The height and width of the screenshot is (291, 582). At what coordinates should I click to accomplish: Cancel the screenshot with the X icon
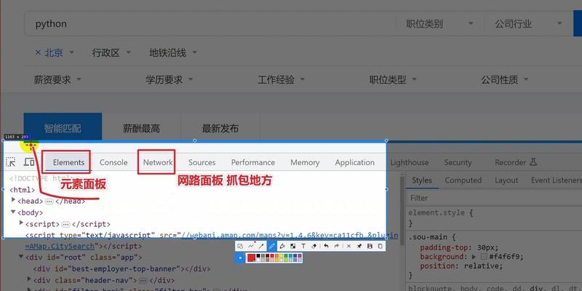349,246
